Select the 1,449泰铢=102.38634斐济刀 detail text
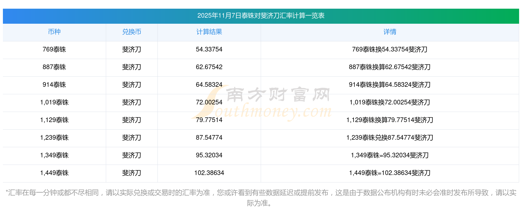Screen dimensions: 522x212 pos(390,173)
